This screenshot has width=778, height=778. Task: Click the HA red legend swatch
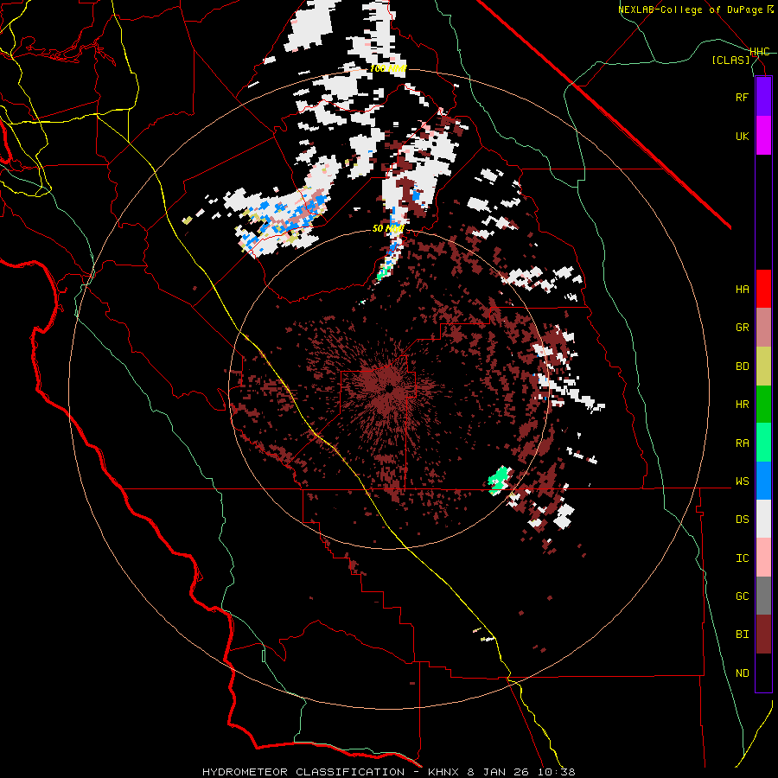coord(763,289)
